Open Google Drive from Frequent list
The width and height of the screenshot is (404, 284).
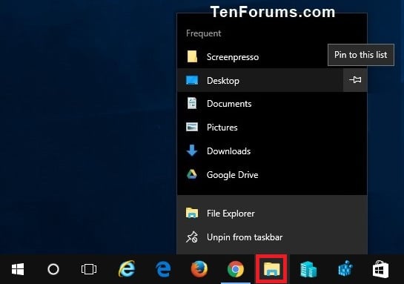(272, 175)
